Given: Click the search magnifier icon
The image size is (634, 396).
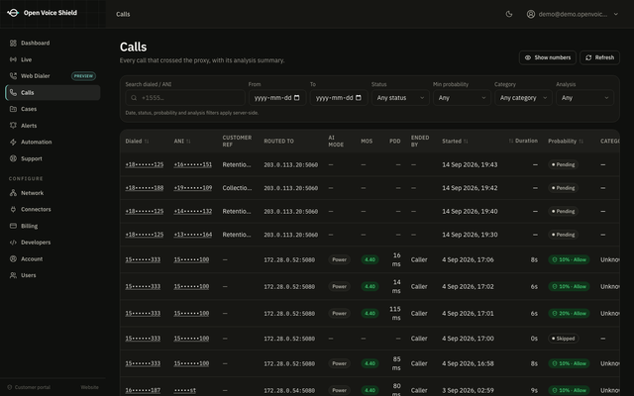Looking at the screenshot, I should pos(134,98).
